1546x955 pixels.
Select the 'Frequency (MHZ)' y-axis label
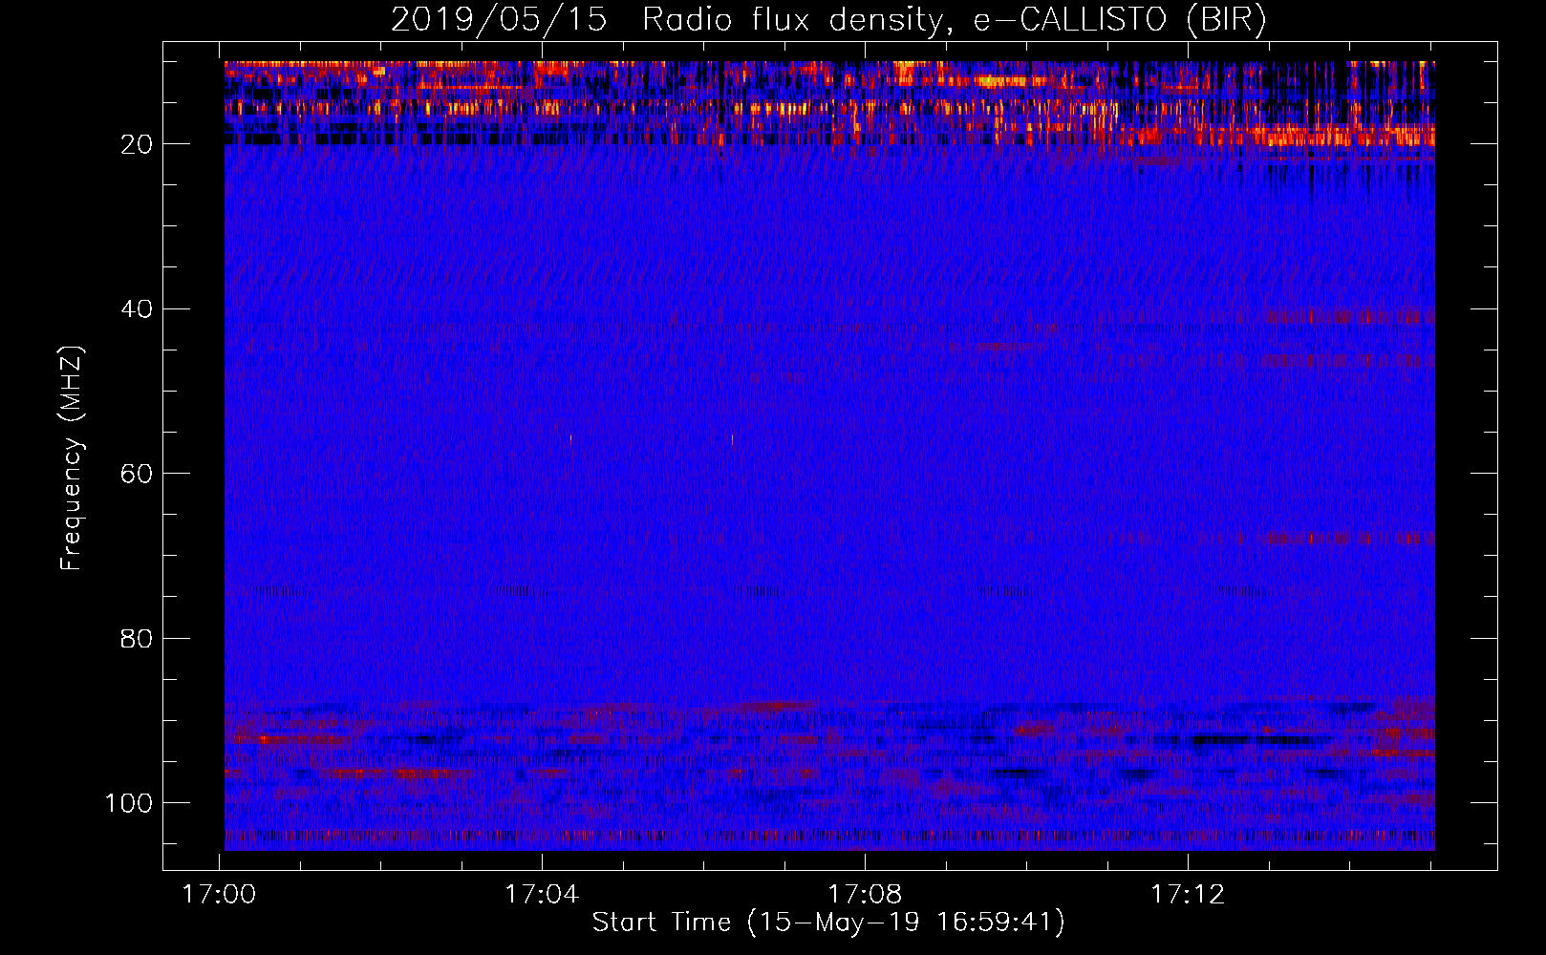click(x=72, y=458)
